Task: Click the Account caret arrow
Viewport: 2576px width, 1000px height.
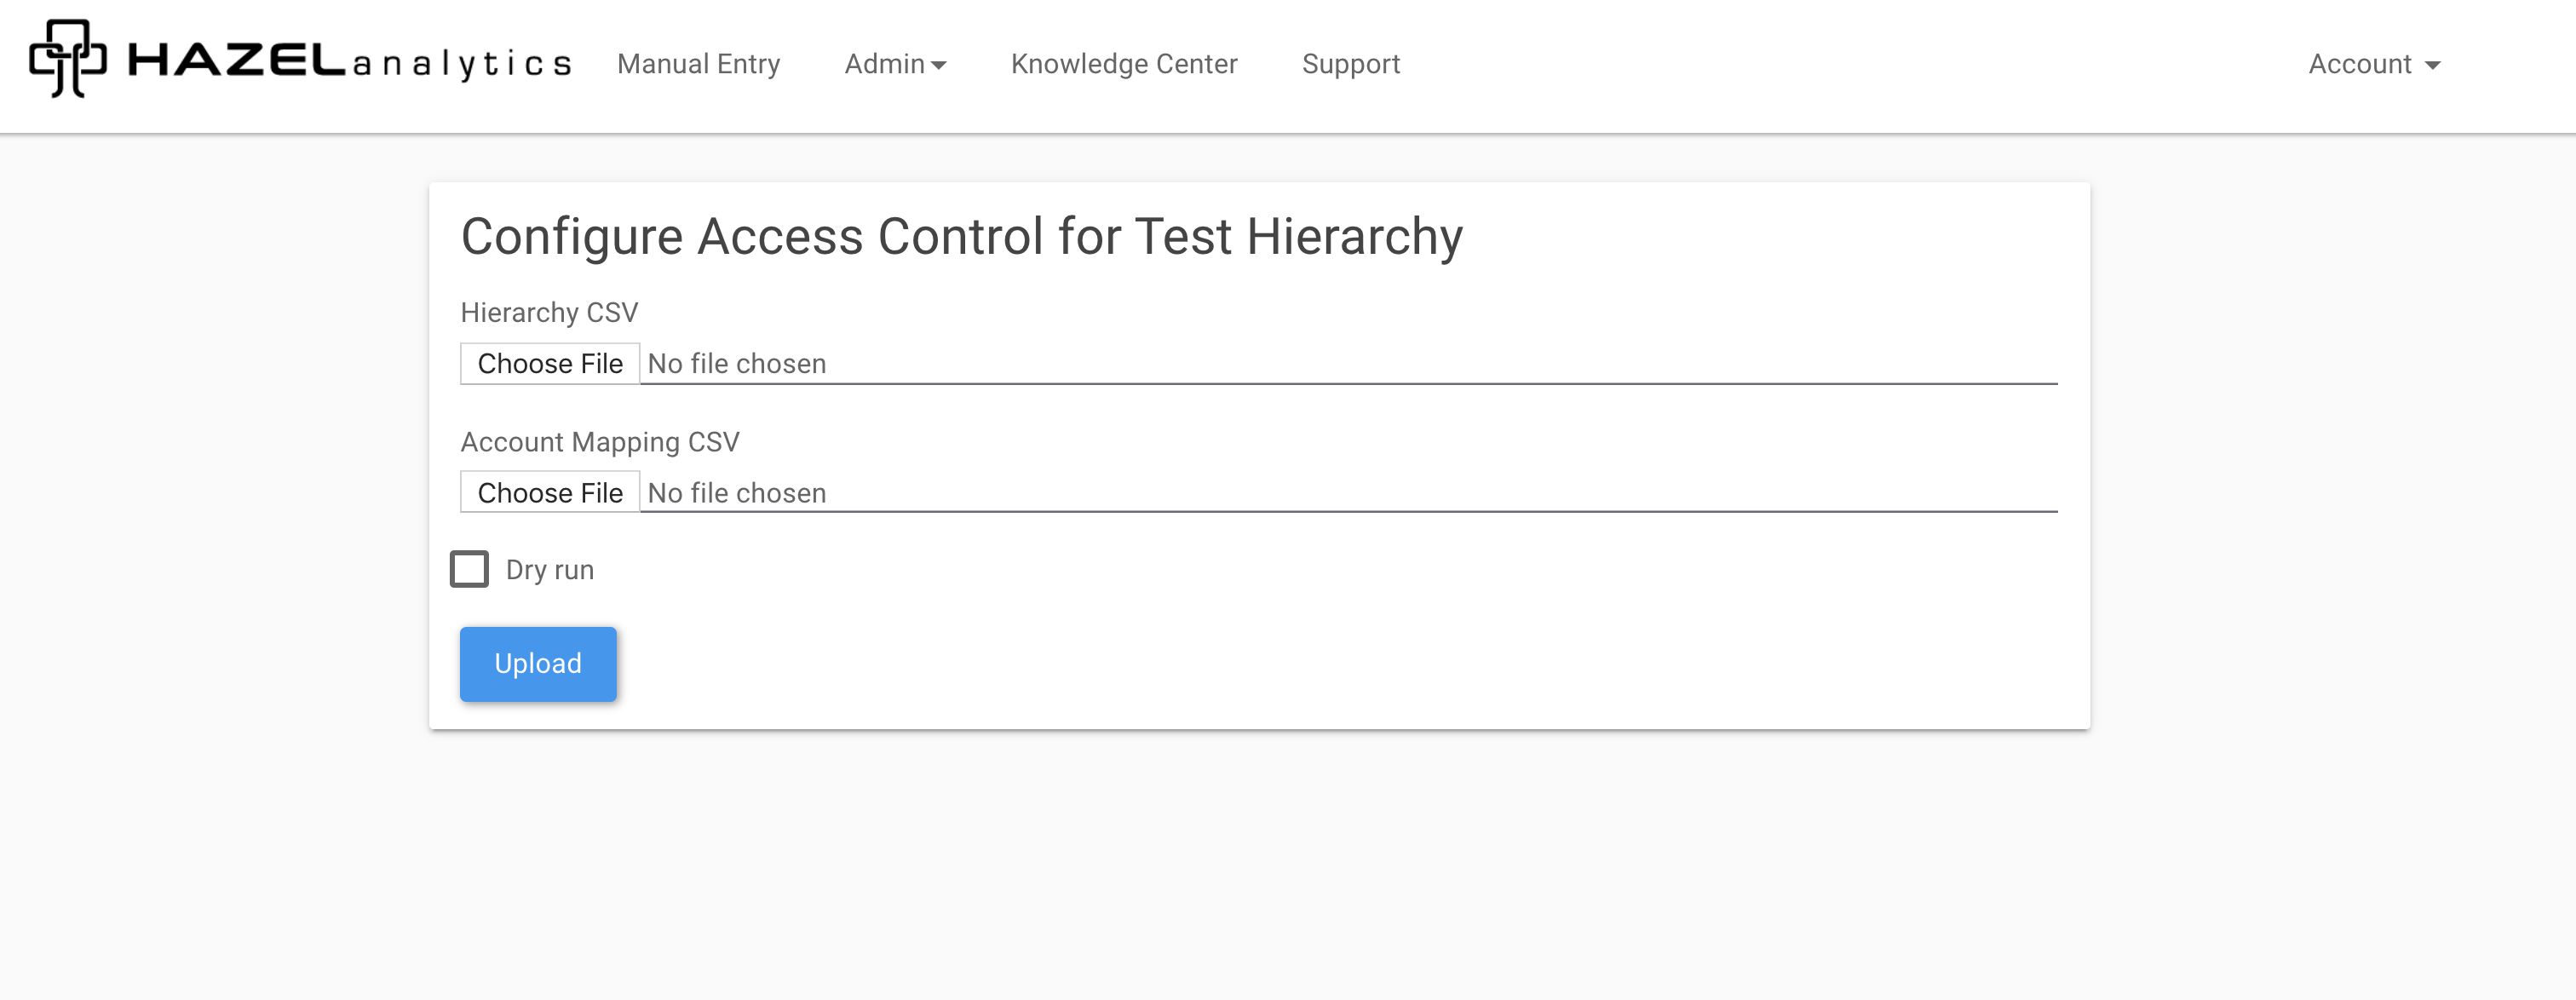Action: 2433,66
